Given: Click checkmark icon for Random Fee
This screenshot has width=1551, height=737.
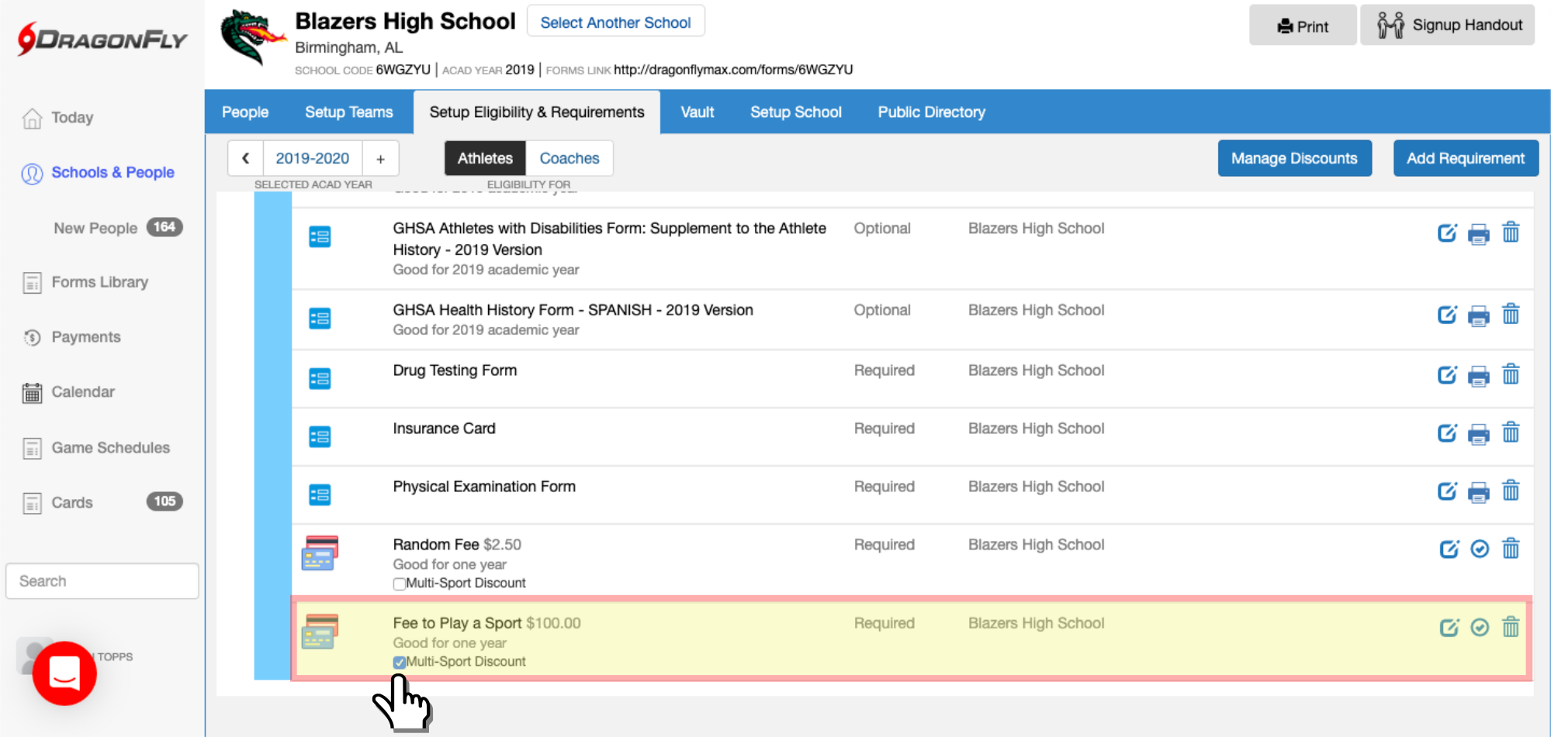Looking at the screenshot, I should tap(1480, 549).
